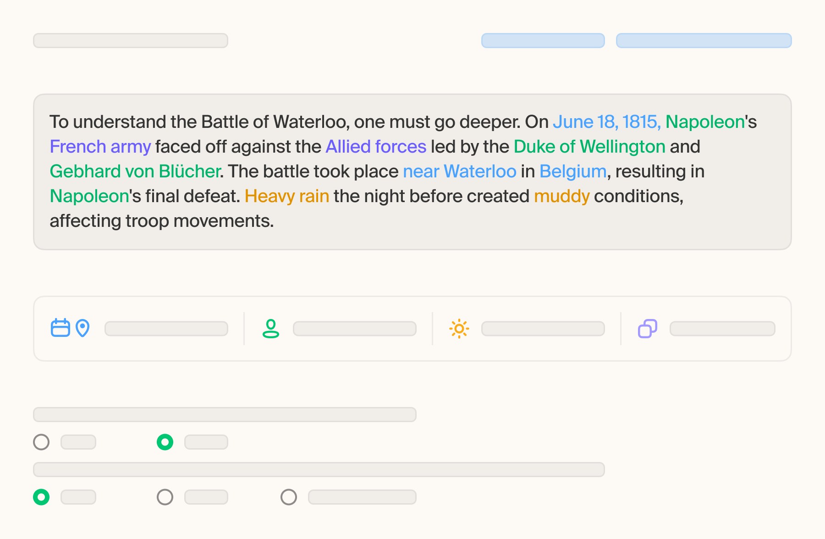Click the purple 'Allied forces' highlighted text
This screenshot has width=825, height=539.
(376, 147)
